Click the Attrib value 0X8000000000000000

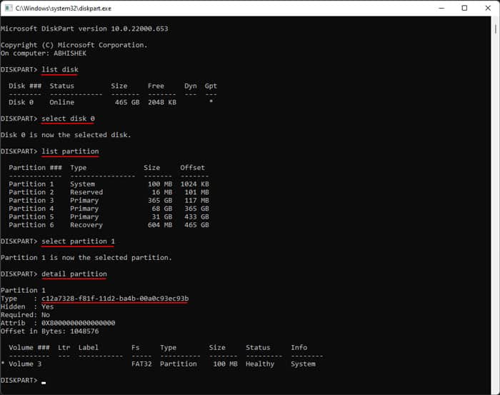(x=78, y=323)
